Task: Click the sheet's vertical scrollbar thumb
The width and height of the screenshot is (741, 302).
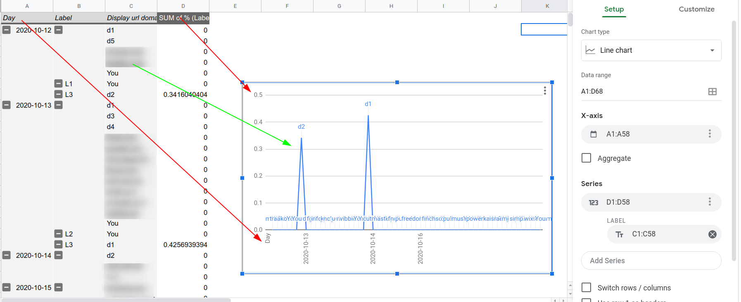Action: point(570,19)
